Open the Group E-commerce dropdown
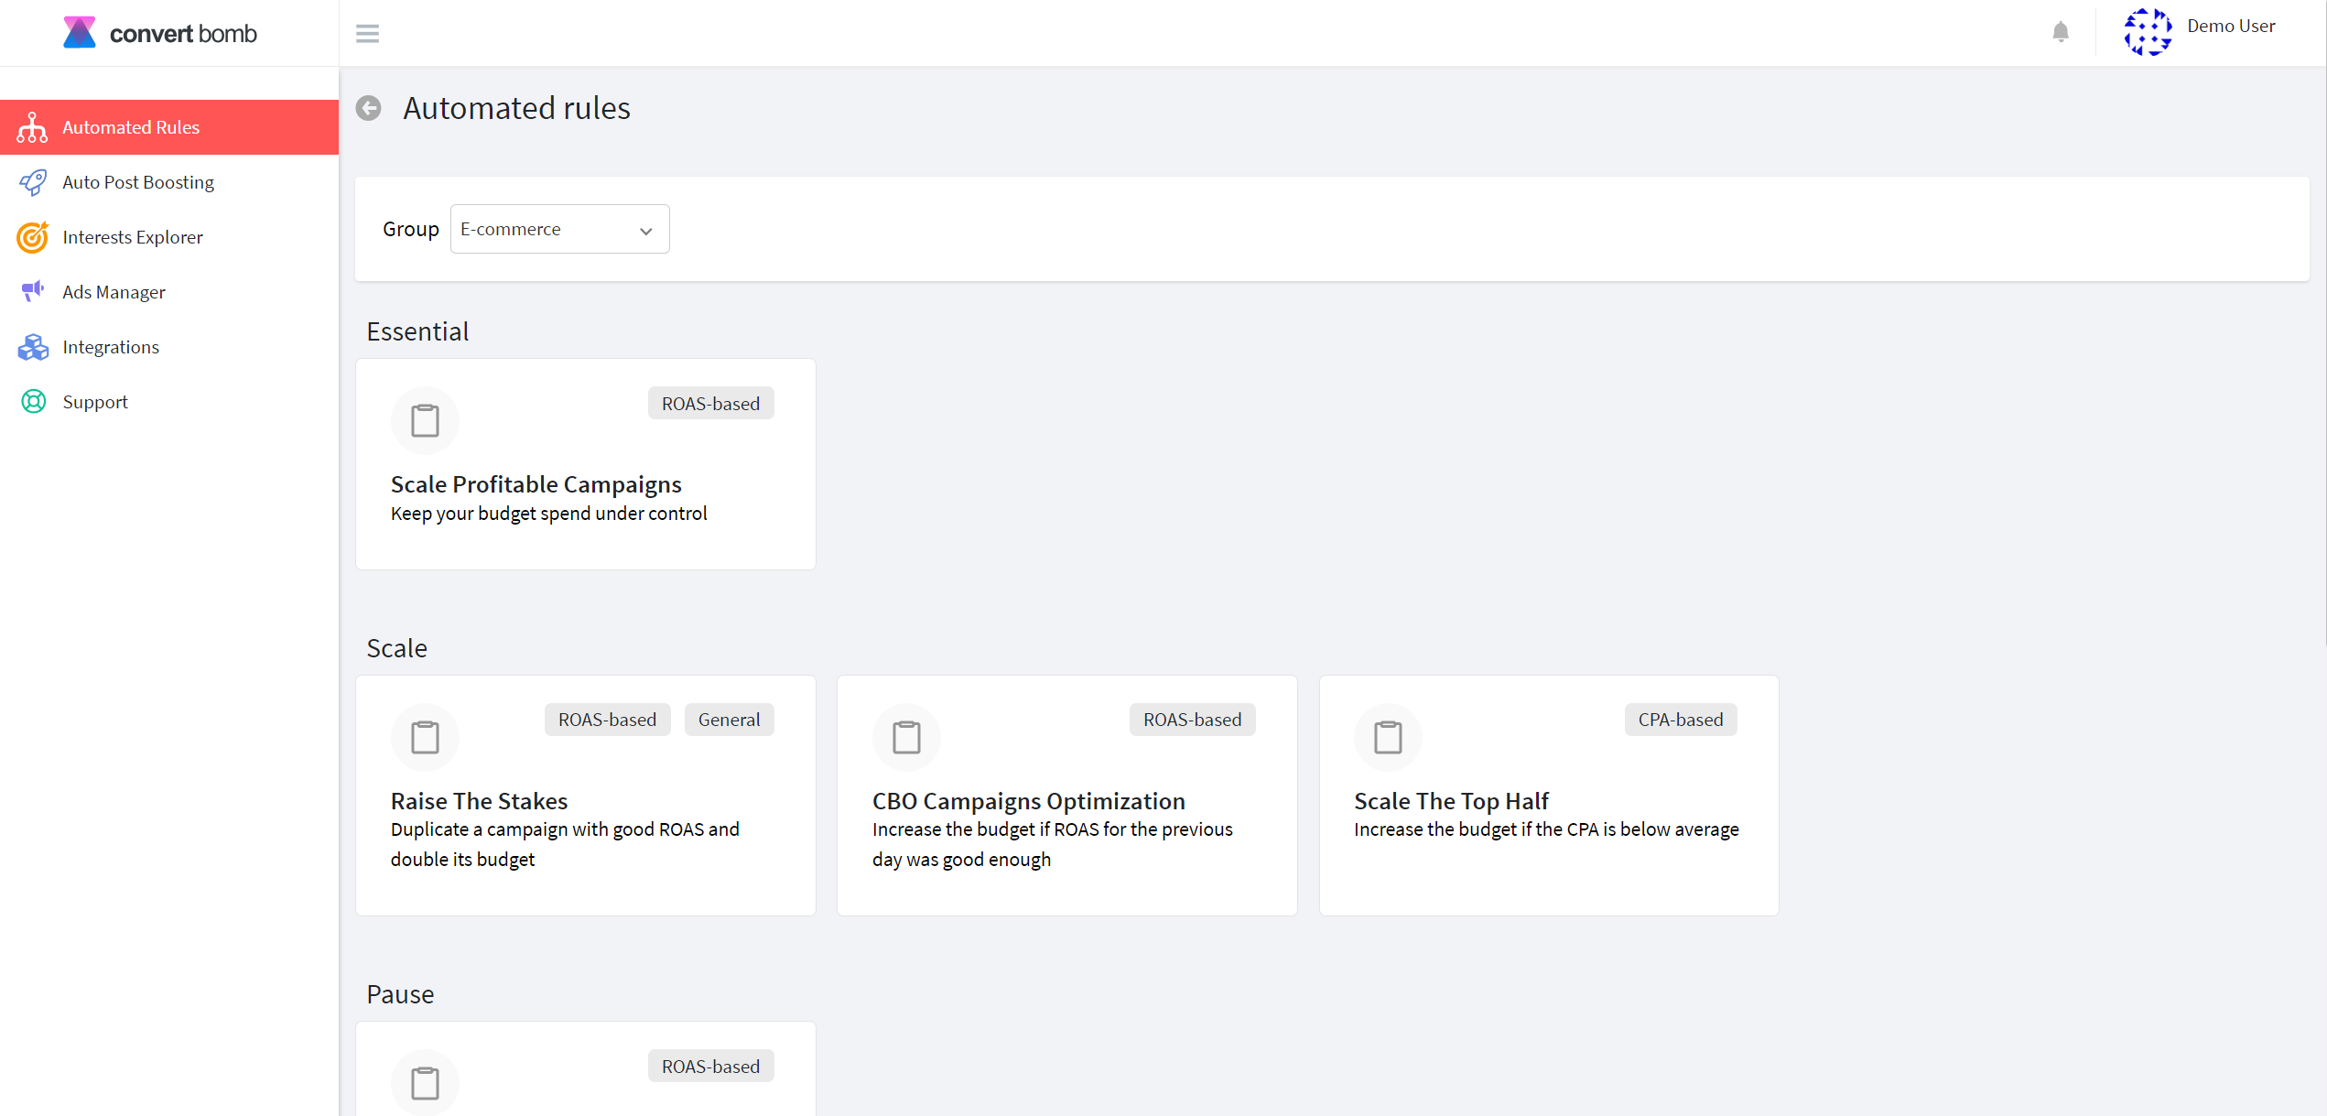Screen dimensions: 2327x1116 tap(559, 229)
